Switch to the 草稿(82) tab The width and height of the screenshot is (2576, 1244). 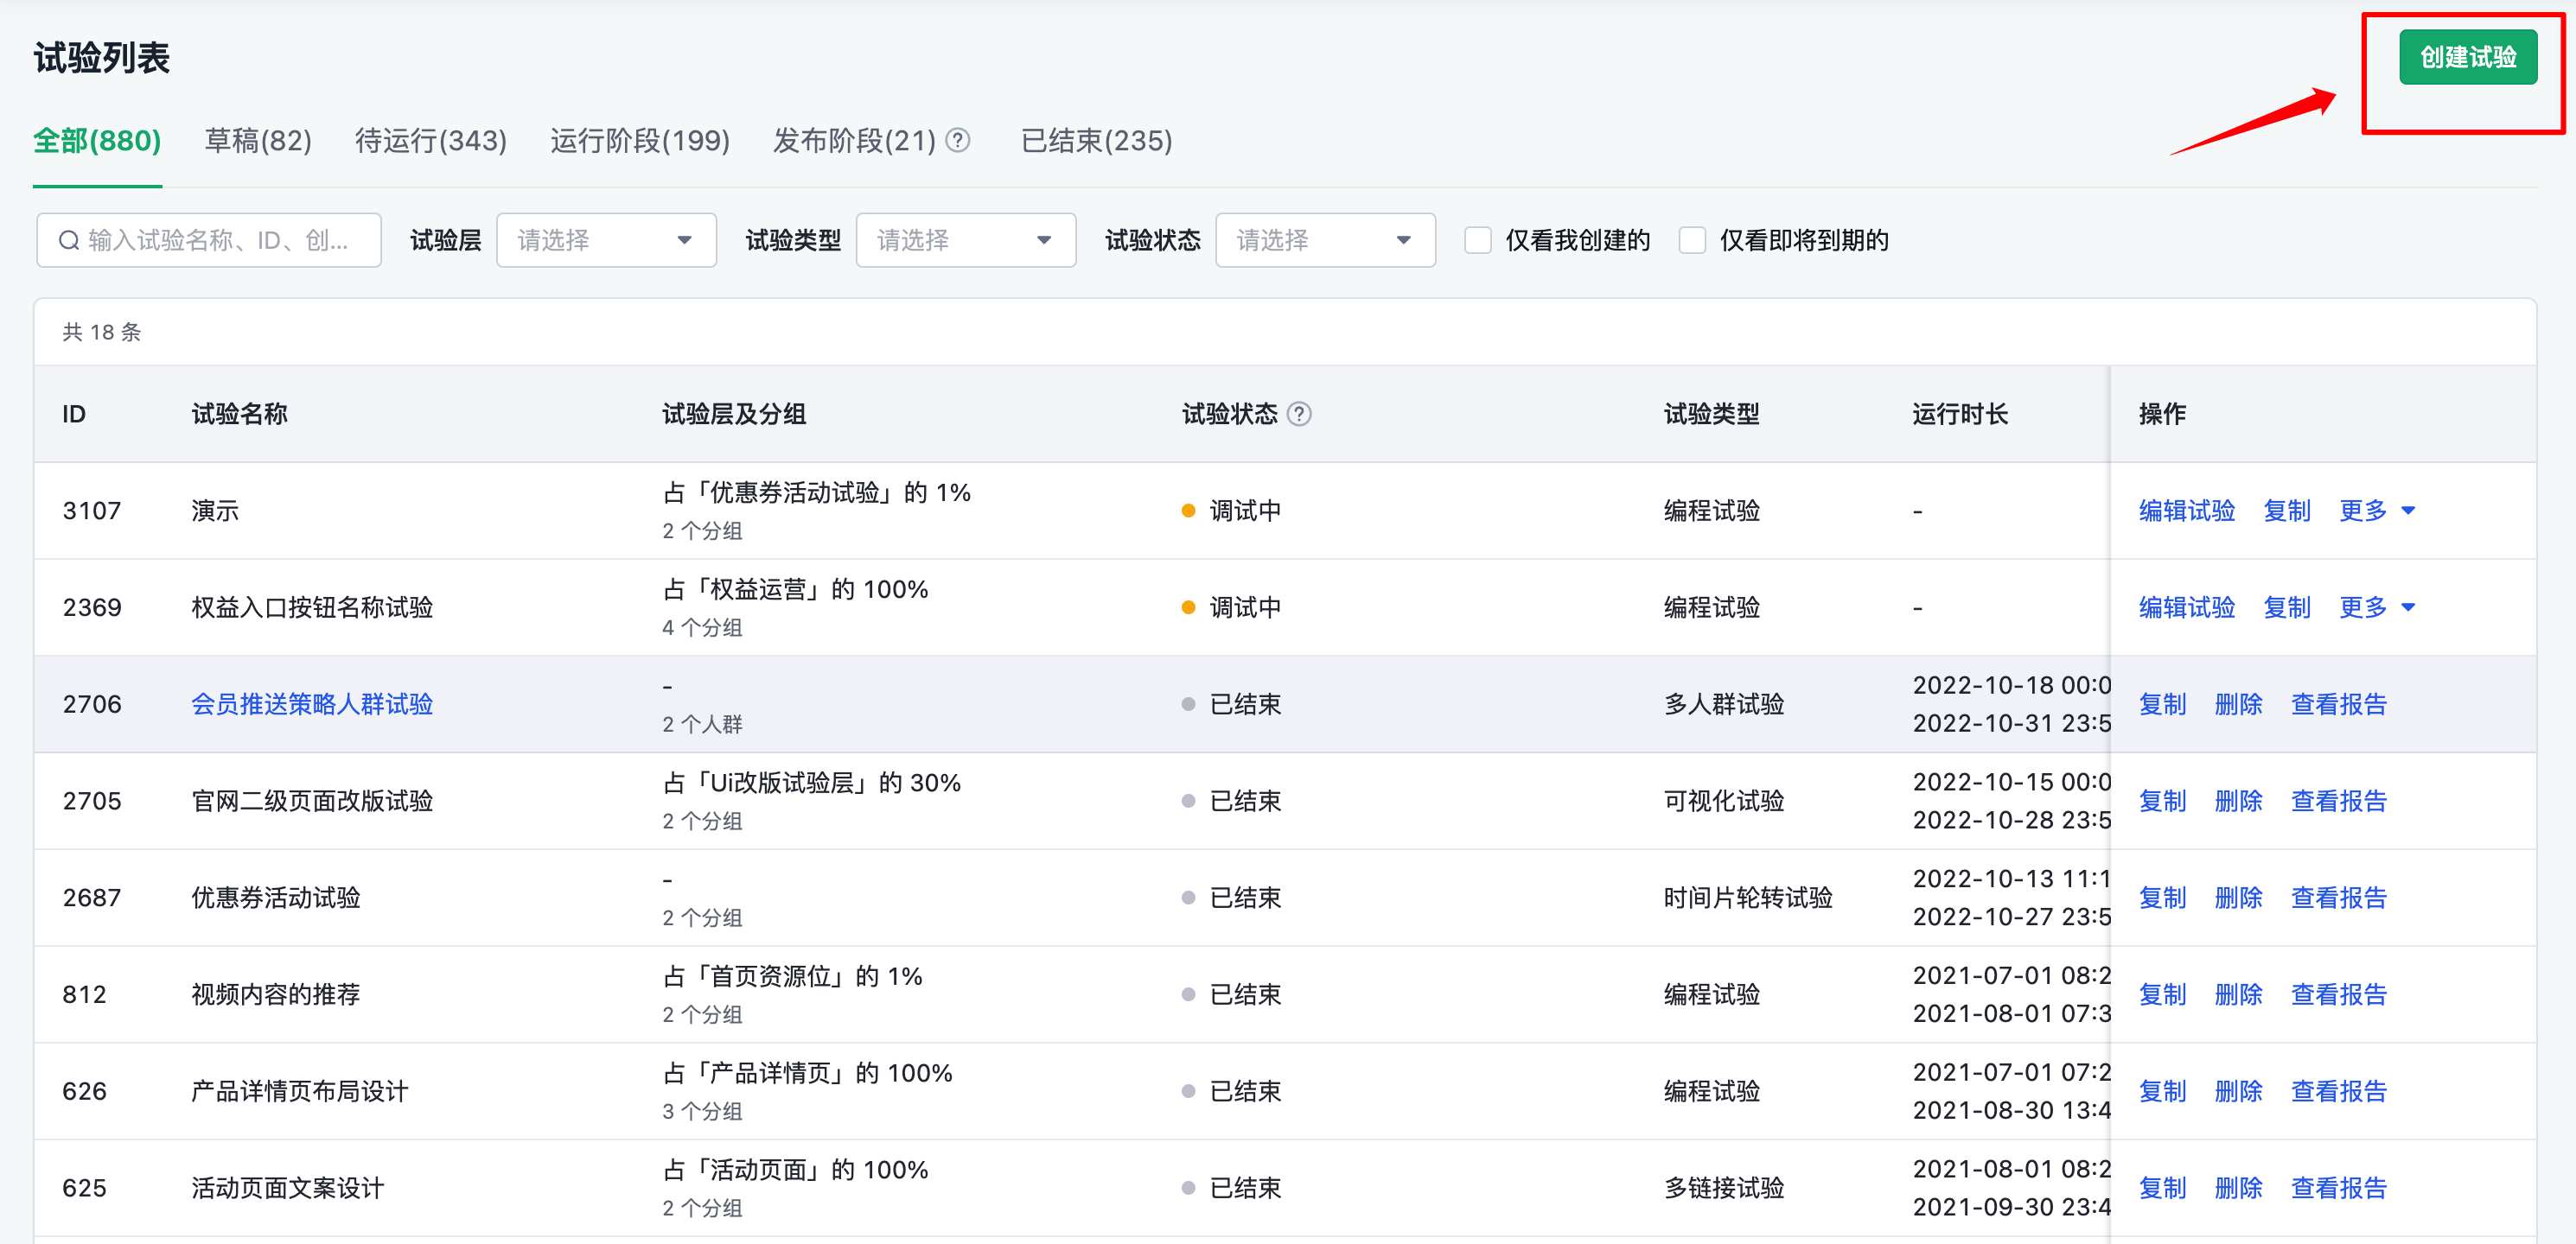258,141
